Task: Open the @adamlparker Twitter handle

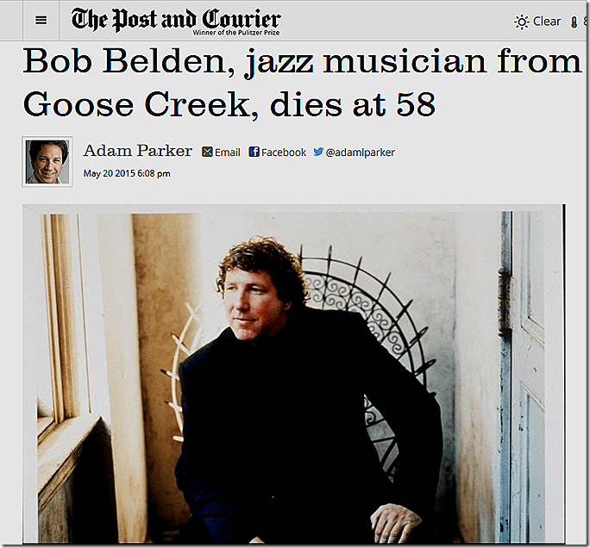Action: coord(354,153)
